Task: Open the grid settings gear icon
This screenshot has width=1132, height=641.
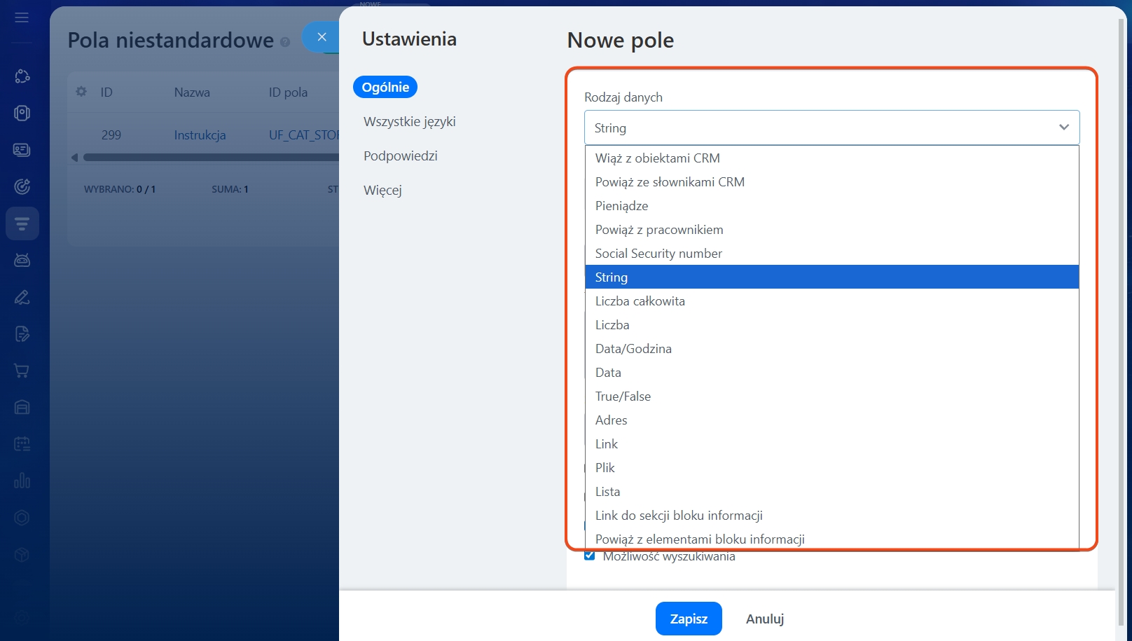Action: (81, 92)
